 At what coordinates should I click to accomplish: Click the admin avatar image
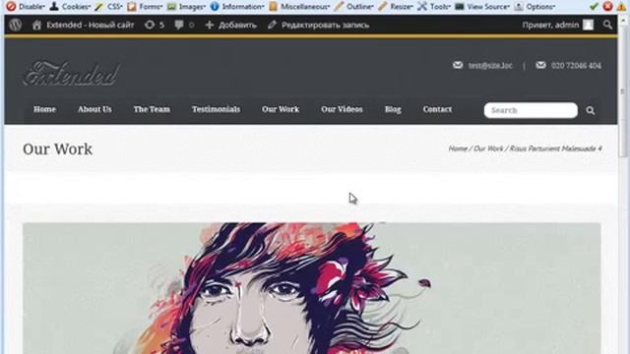(589, 25)
